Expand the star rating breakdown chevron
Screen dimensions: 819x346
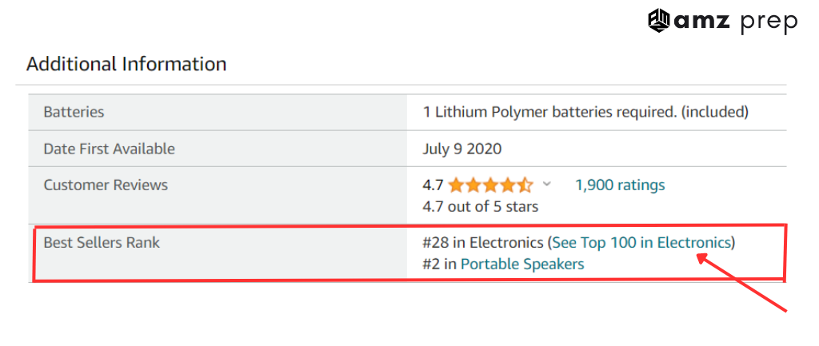[x=547, y=185]
